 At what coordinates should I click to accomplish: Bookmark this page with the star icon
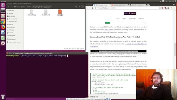tap(159, 8)
